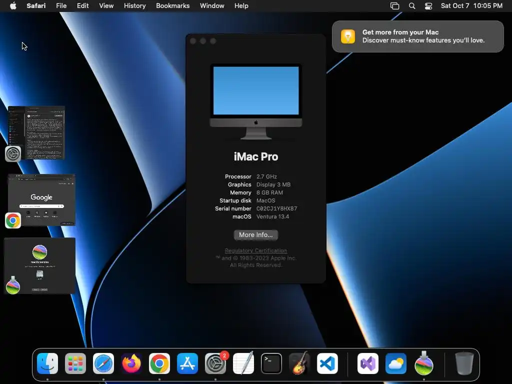The image size is (512, 384).
Task: Close the About This Mac window
Action: click(x=193, y=41)
